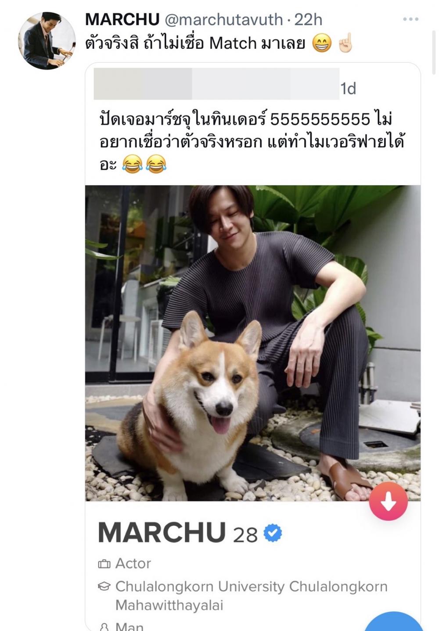Click the briefcase icon next to Actor

(104, 564)
